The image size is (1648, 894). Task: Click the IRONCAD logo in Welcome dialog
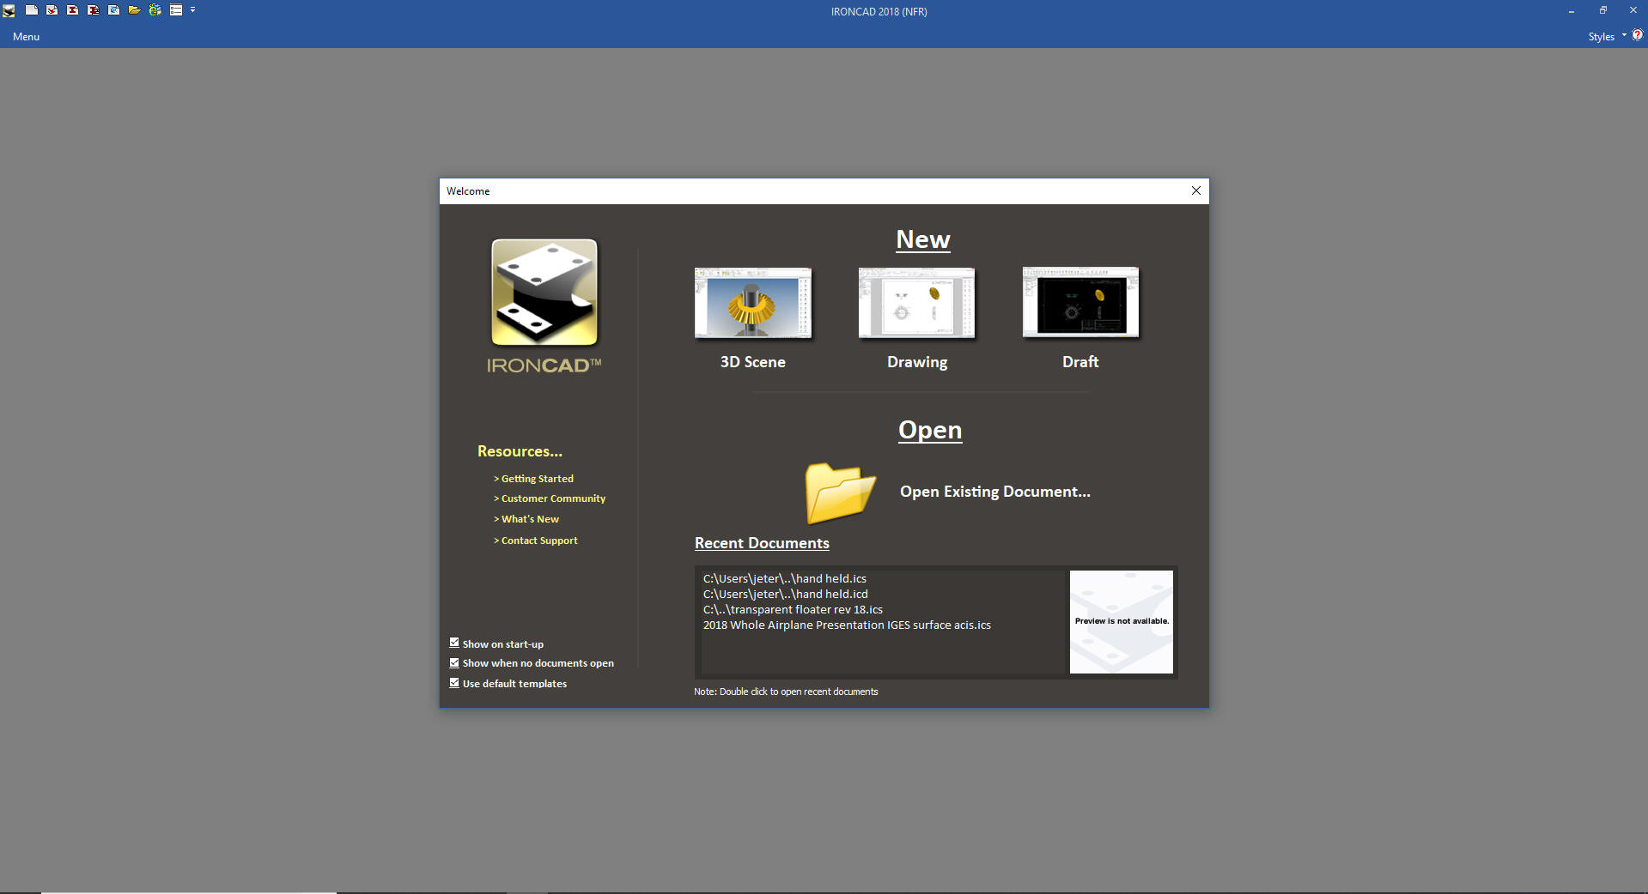point(544,306)
